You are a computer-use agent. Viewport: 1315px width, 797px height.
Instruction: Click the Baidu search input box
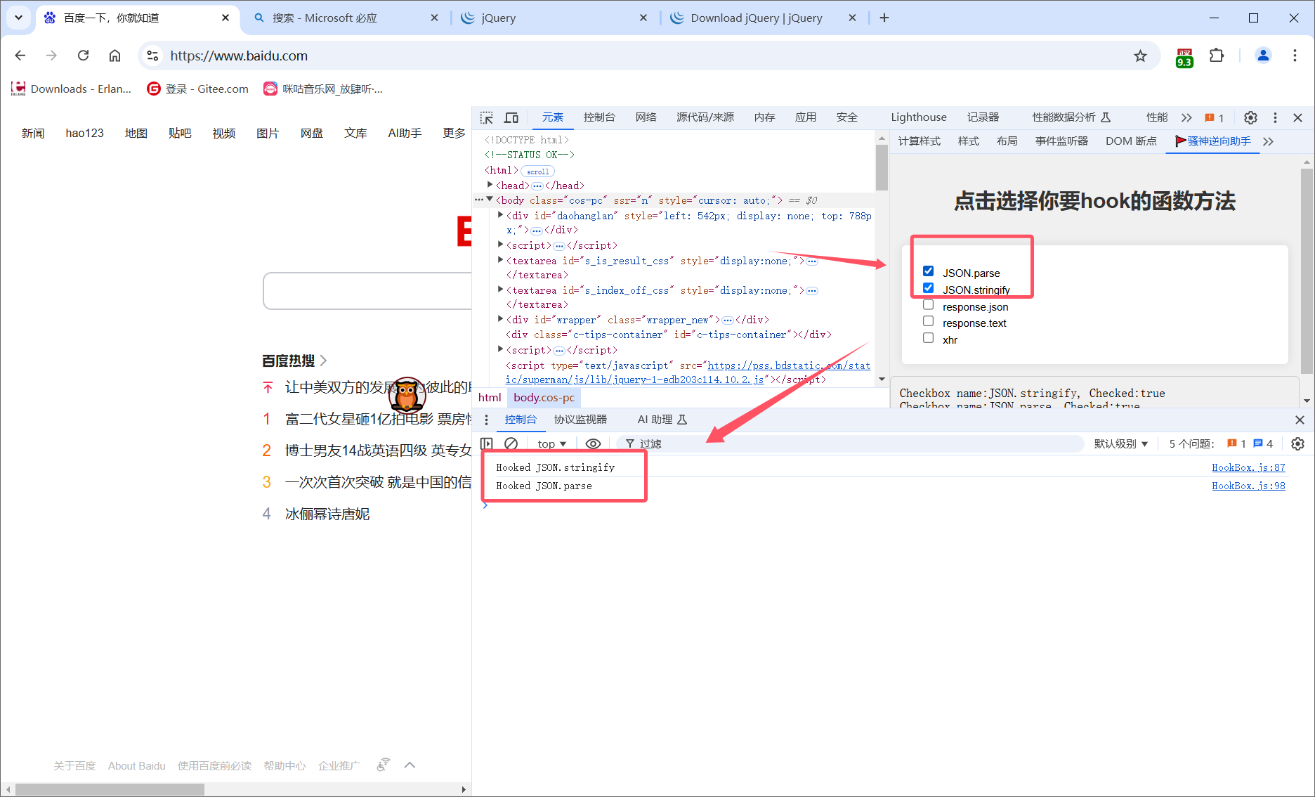pos(367,291)
